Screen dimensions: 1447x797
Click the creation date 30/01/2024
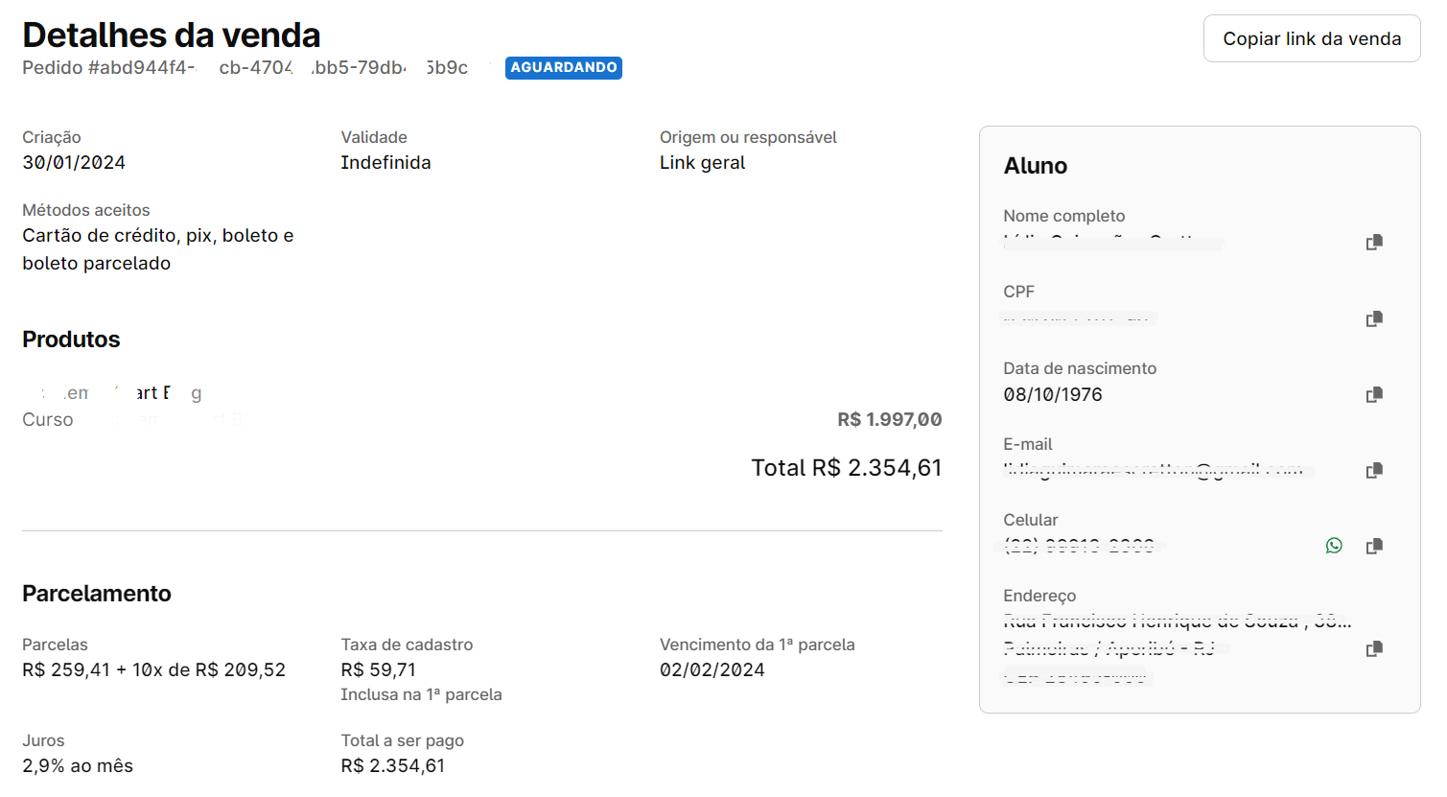[74, 163]
